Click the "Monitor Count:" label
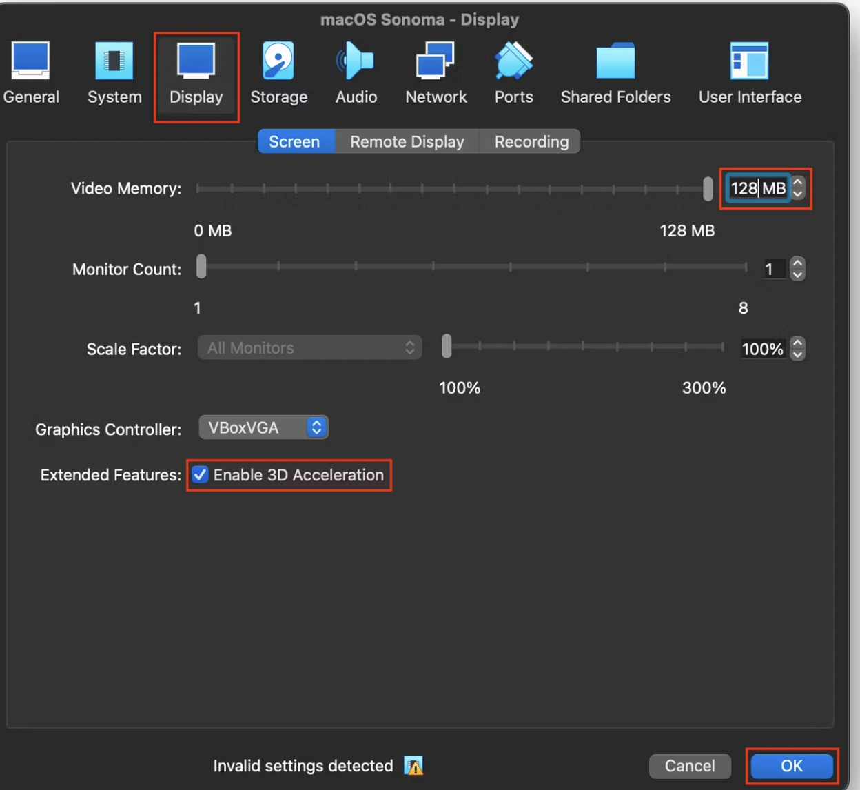This screenshot has width=860, height=790. point(127,269)
